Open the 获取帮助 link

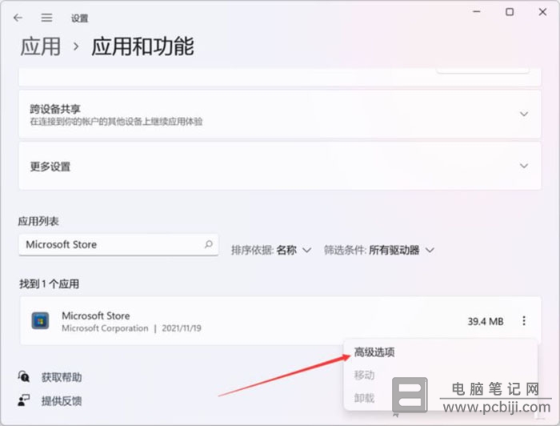click(62, 377)
